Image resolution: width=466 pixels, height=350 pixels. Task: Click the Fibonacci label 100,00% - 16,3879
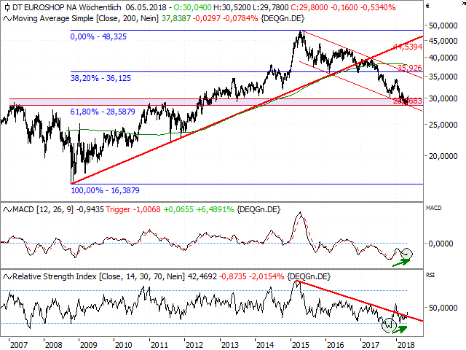[105, 190]
